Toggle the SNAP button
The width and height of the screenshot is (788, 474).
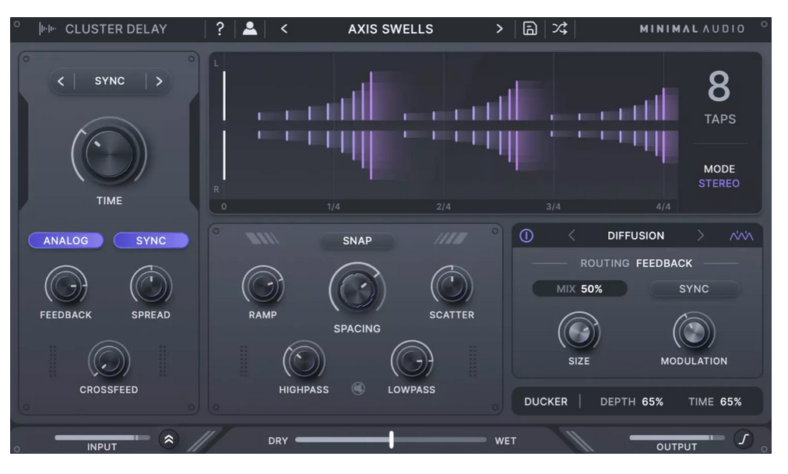pos(357,241)
